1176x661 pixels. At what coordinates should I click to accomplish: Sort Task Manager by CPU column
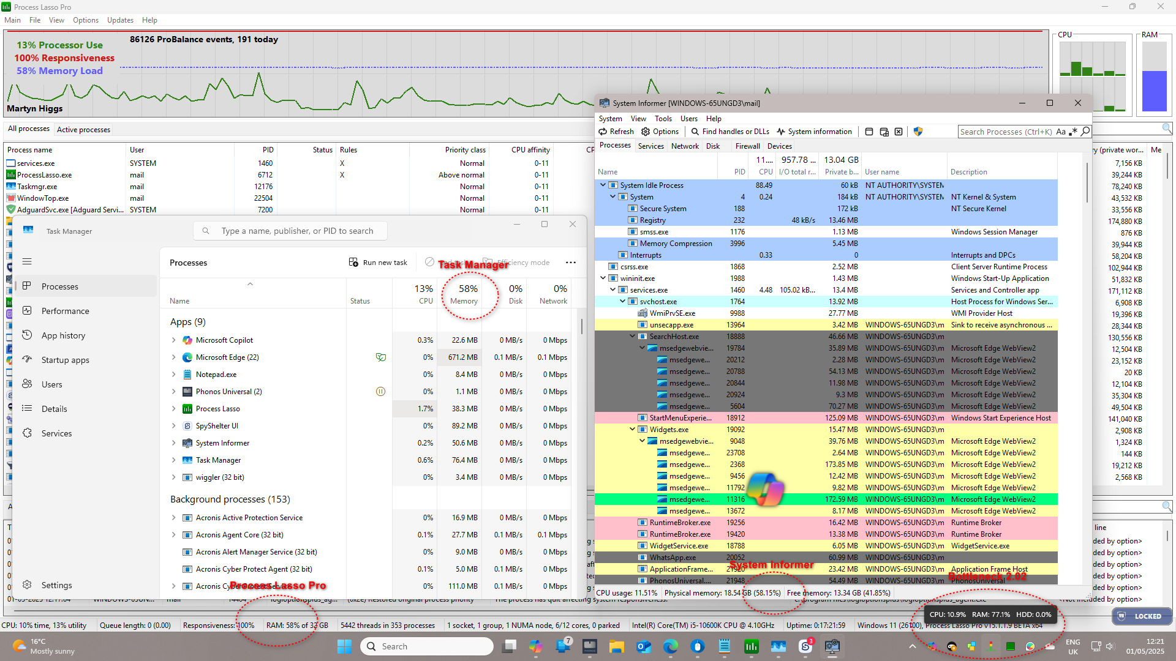click(415, 293)
